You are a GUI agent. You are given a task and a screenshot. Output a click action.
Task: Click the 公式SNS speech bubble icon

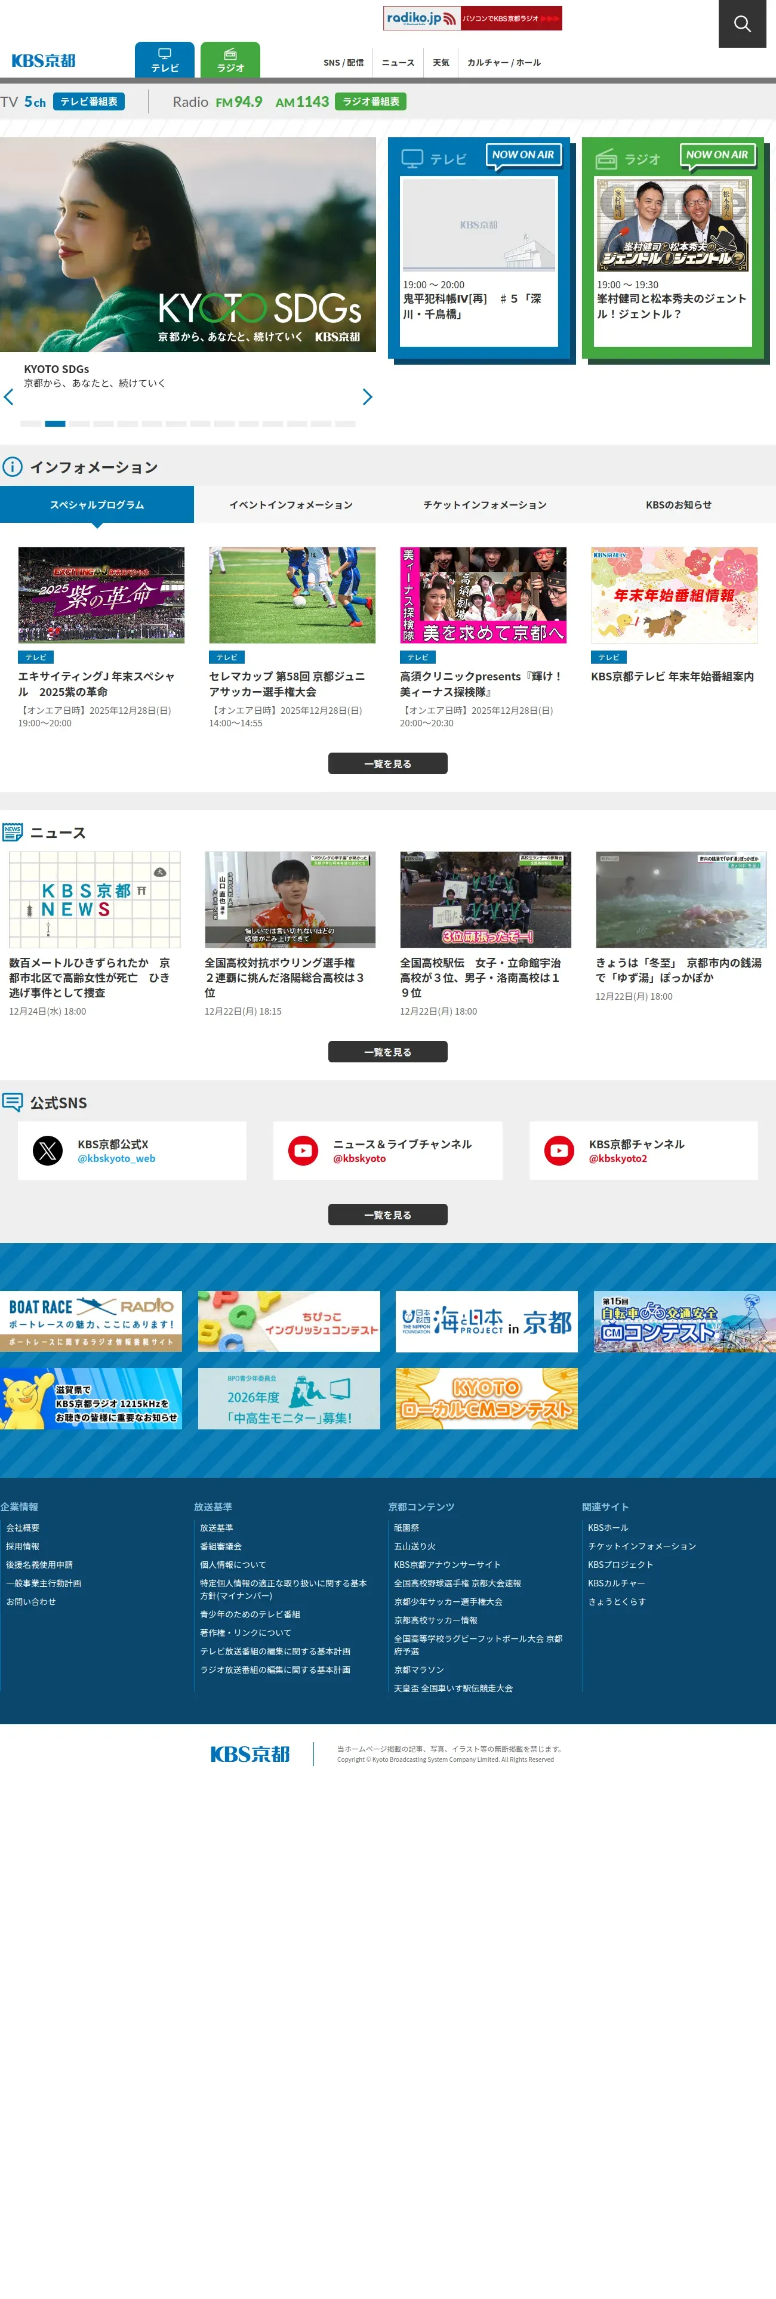(x=13, y=1102)
